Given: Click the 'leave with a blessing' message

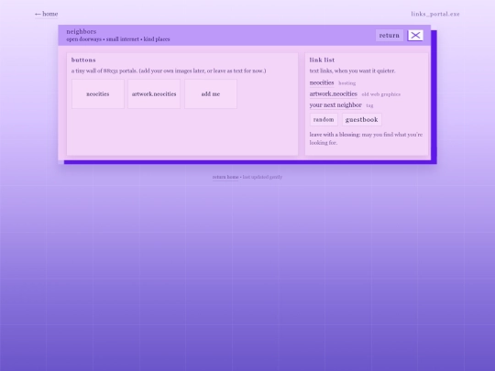Looking at the screenshot, I should 366,138.
